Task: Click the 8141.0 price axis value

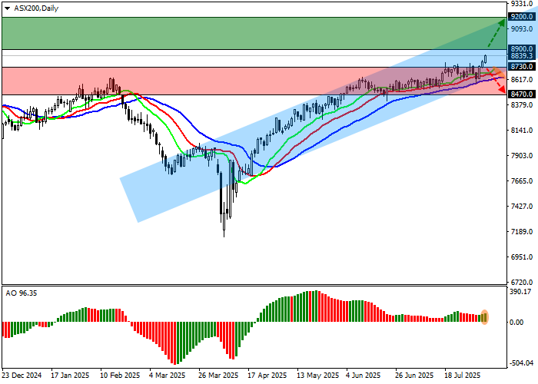Action: tap(522, 131)
